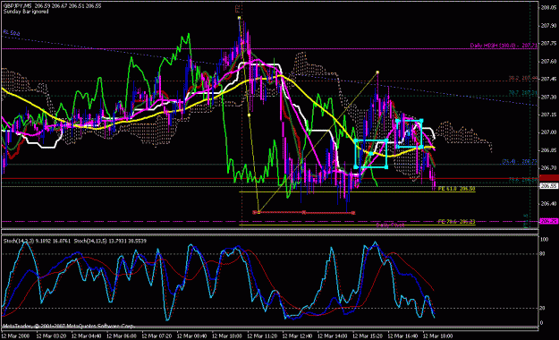
Task: Select the 'FE 61.8 206.50' label
Action: point(456,189)
